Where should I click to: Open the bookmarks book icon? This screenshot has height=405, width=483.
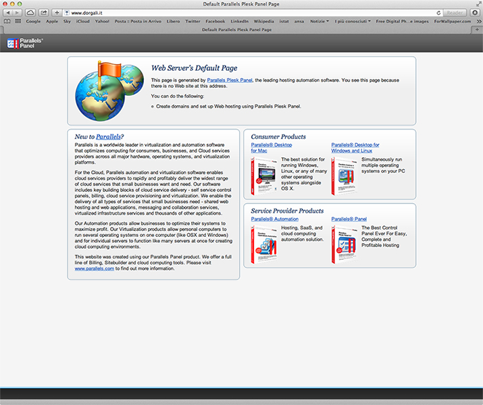[x=7, y=22]
